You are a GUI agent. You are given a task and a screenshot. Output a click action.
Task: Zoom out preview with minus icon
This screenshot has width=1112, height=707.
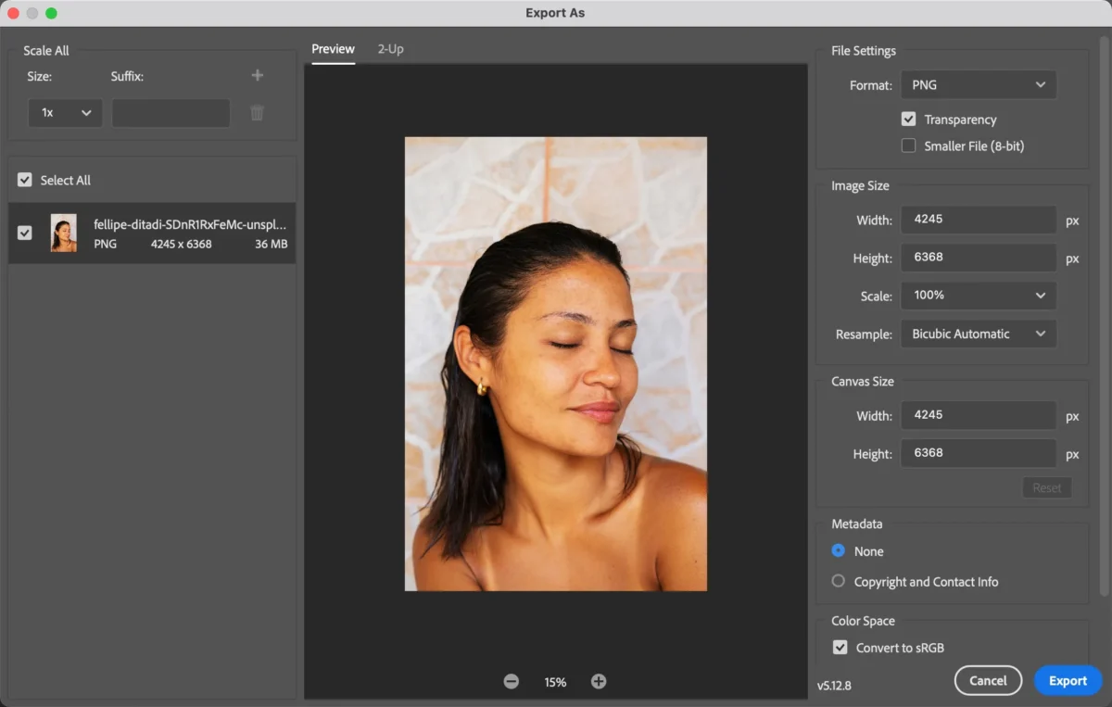pos(512,681)
